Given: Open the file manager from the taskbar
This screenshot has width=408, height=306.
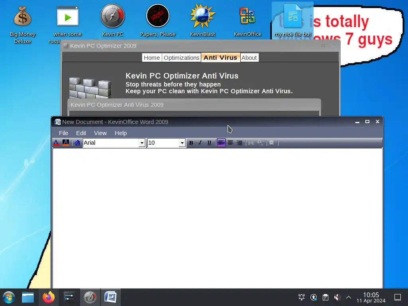Looking at the screenshot, I should click(28, 297).
